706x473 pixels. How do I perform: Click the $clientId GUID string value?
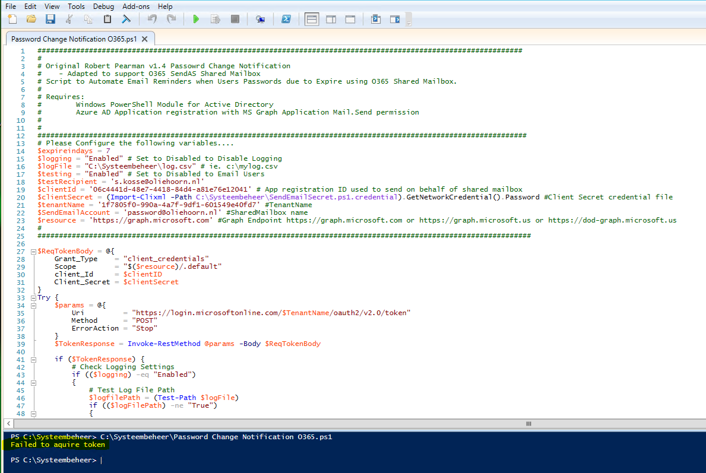(x=170, y=189)
